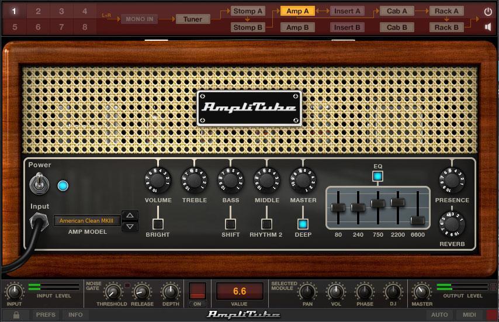Viewport: 499px width, 322px height.
Task: Click the 240 Hz EQ slider
Action: pos(358,208)
